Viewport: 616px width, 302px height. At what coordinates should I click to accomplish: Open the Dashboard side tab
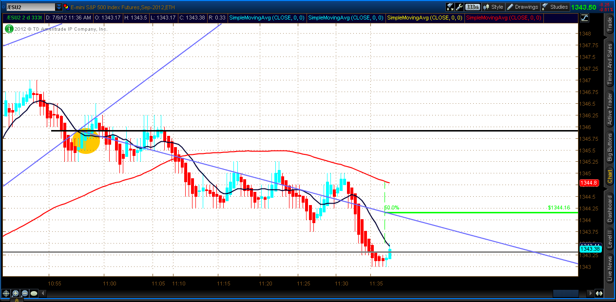pyautogui.click(x=609, y=209)
